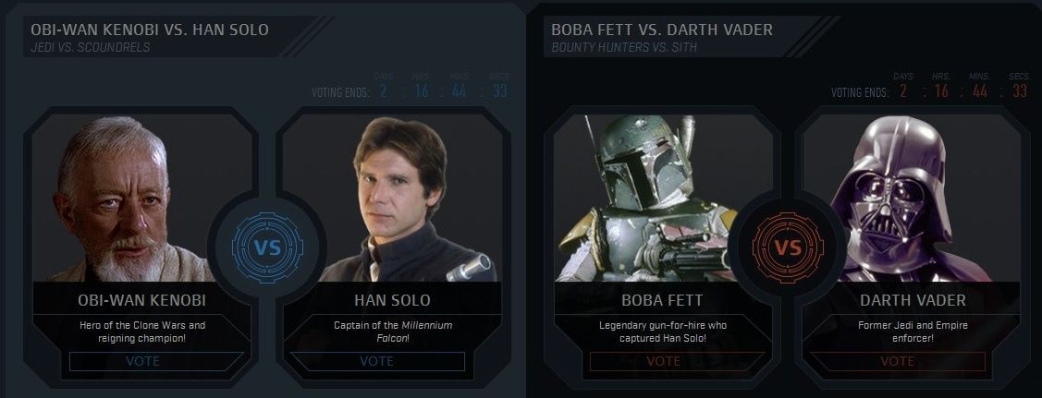Viewport: 1042px width, 398px height.
Task: Click the HAN SOLO name under his portrait
Action: [392, 301]
